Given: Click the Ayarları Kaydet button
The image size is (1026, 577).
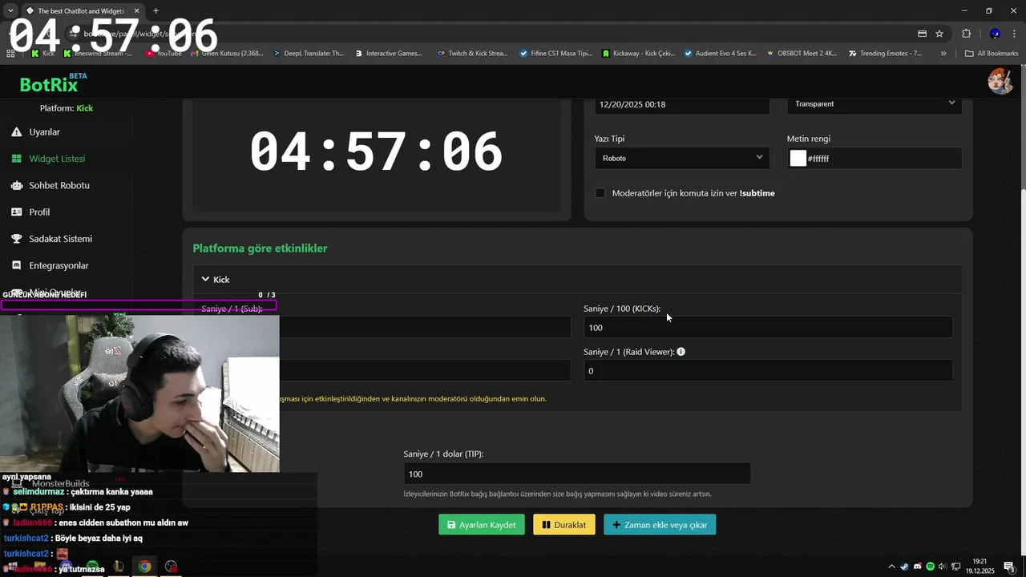Looking at the screenshot, I should tap(482, 525).
